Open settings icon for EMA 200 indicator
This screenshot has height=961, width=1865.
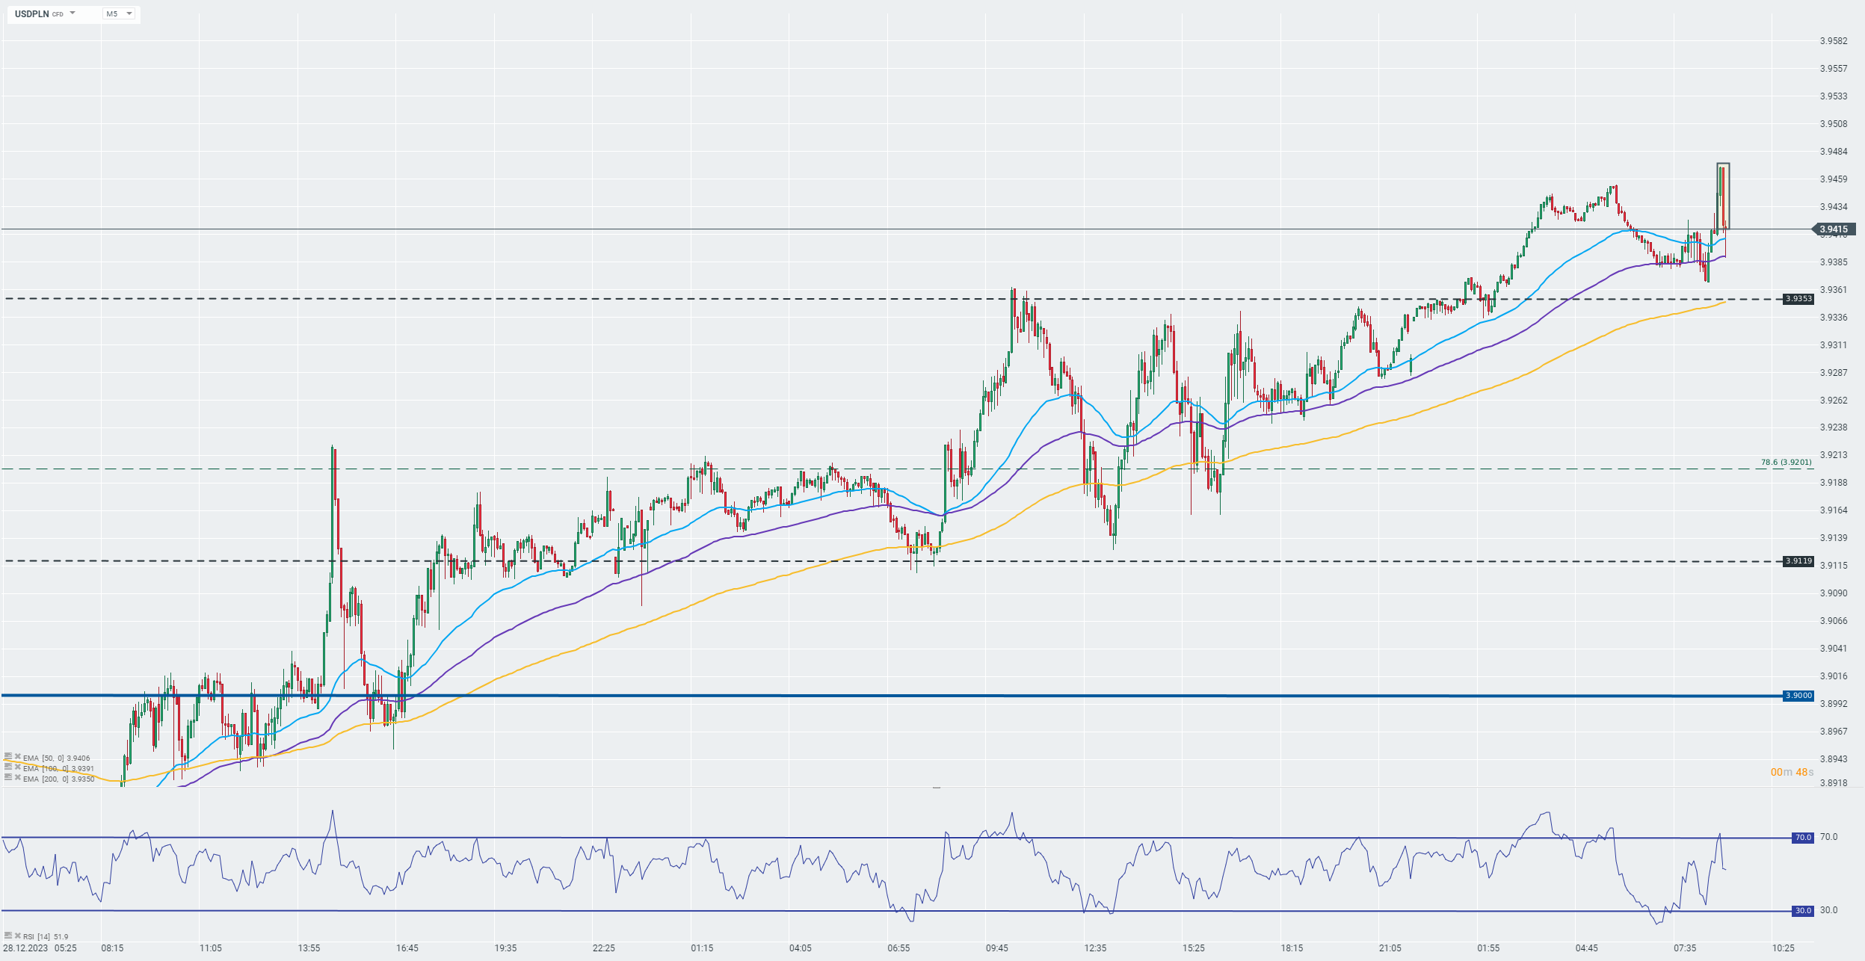tap(8, 777)
